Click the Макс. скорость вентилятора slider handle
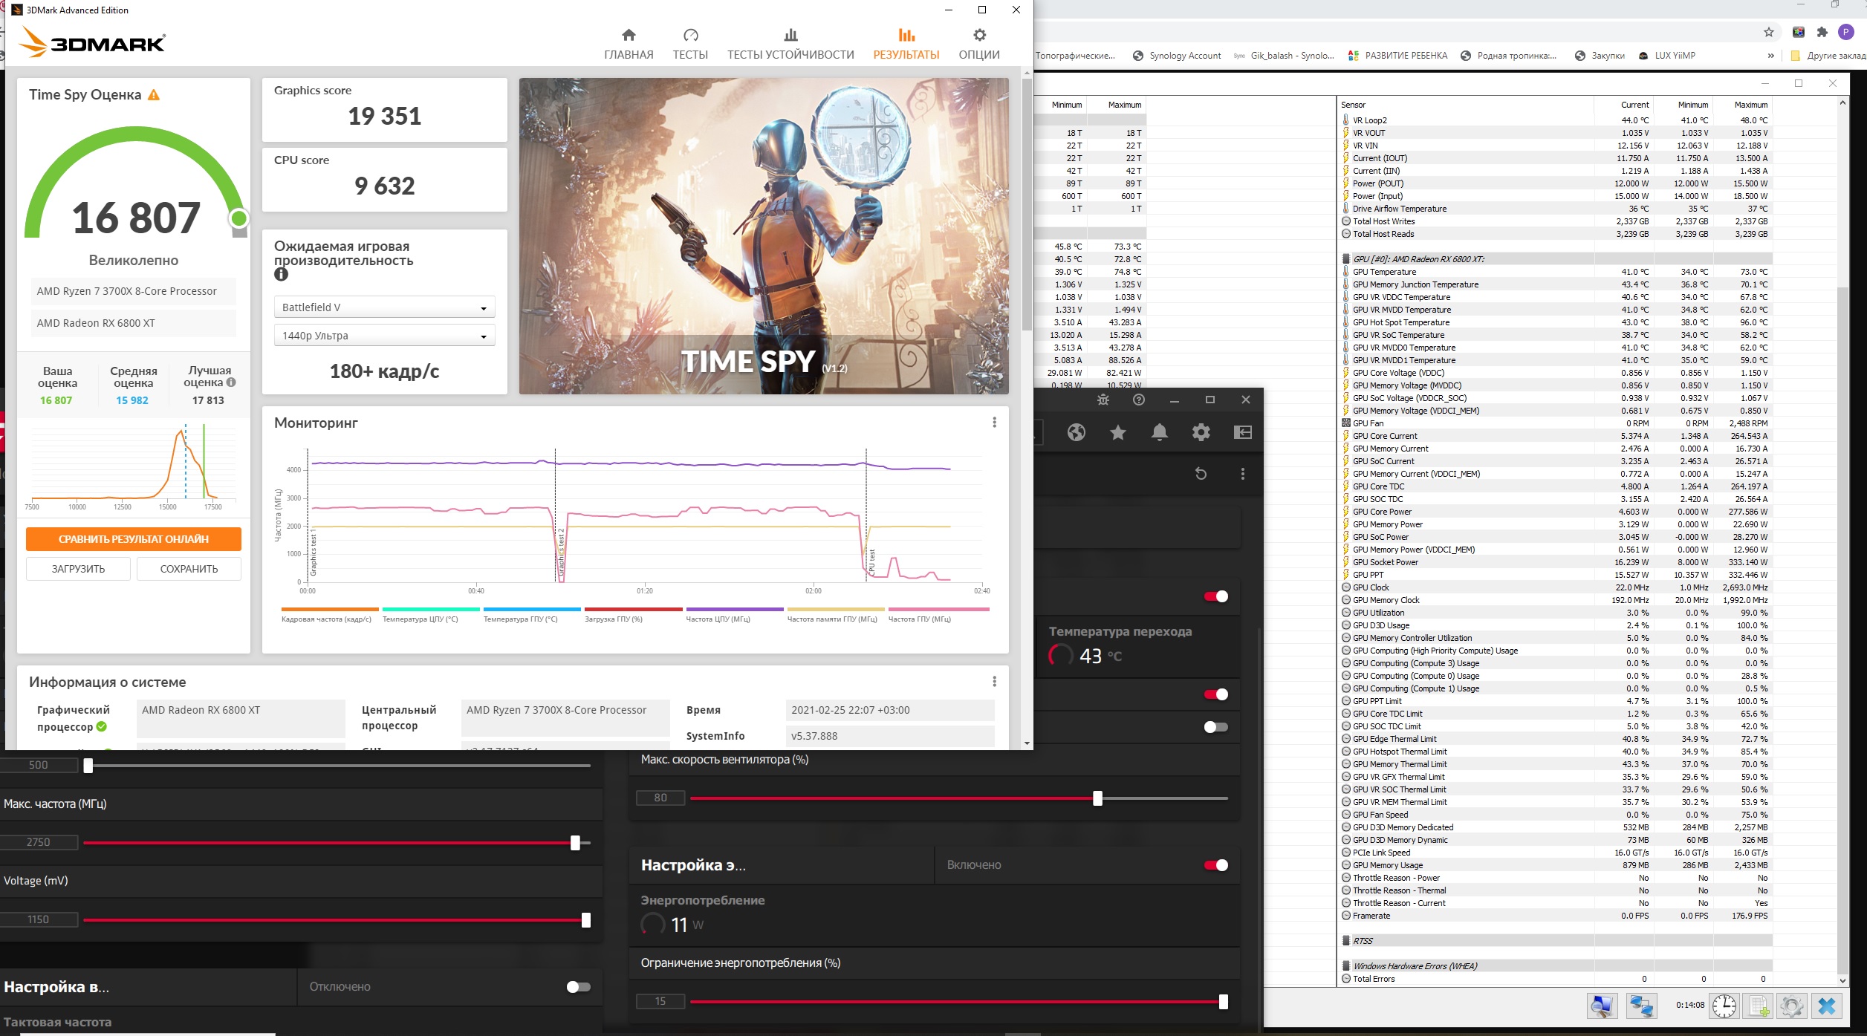This screenshot has height=1036, width=1867. [x=1097, y=798]
